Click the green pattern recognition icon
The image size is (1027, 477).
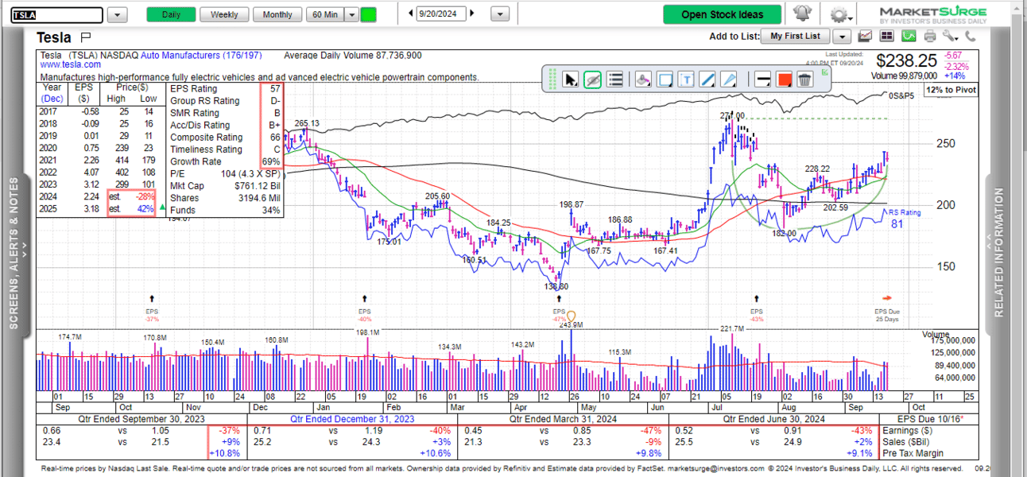click(x=908, y=36)
